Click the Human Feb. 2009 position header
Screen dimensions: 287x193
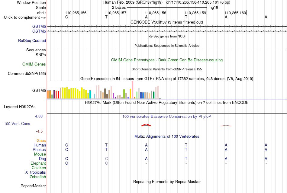click(167, 2)
